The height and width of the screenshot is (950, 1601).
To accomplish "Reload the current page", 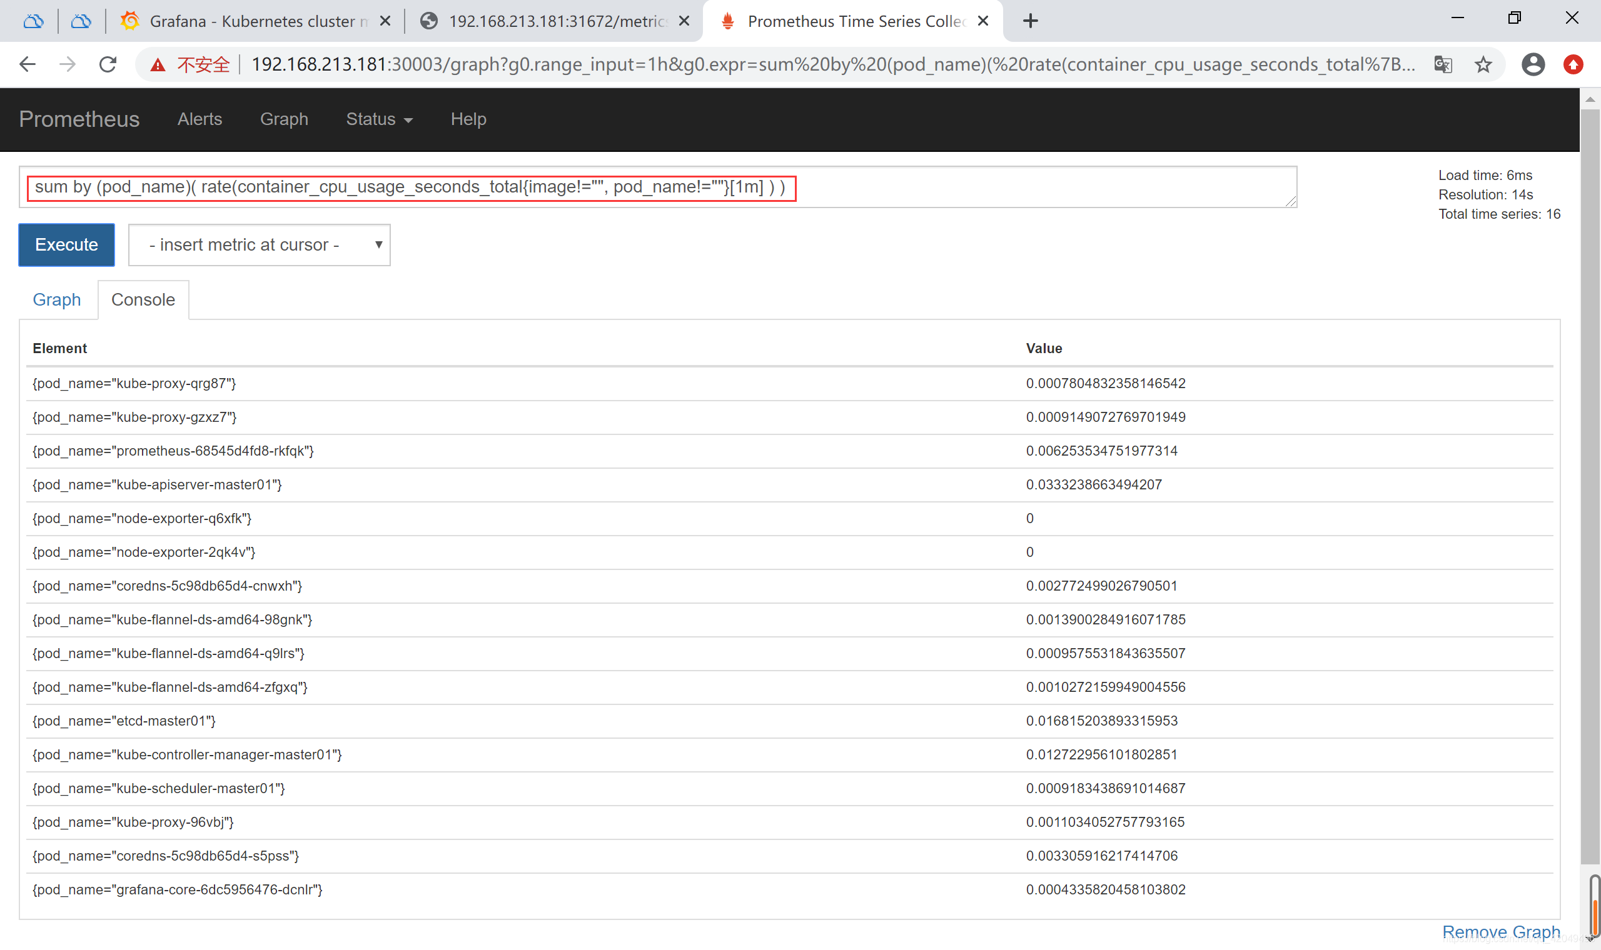I will 108,64.
